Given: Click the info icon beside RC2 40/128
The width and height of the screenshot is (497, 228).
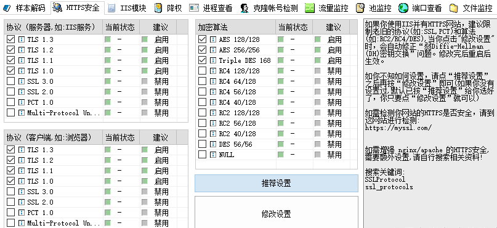Looking at the screenshot, I should [x=213, y=134].
